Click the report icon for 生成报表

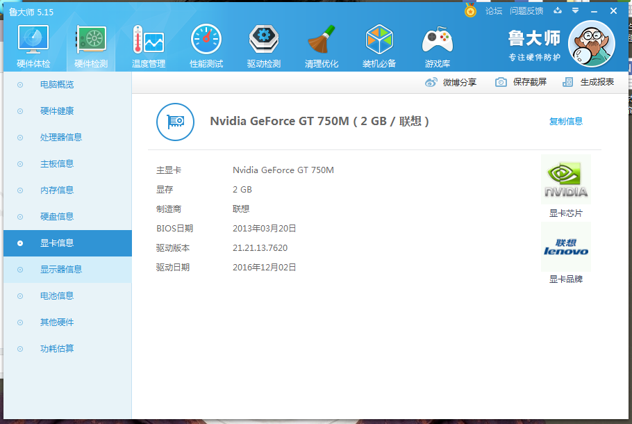[567, 82]
